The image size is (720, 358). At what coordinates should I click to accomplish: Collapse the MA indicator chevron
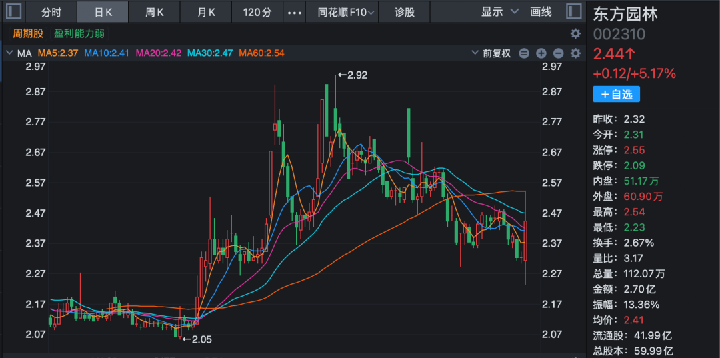click(x=9, y=53)
